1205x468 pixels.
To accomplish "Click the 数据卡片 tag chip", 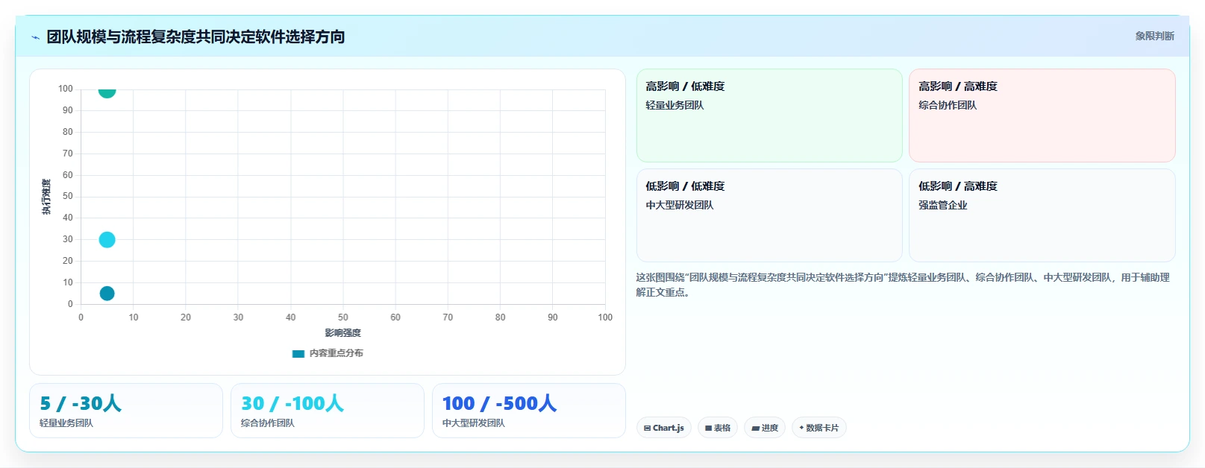I will click(819, 428).
